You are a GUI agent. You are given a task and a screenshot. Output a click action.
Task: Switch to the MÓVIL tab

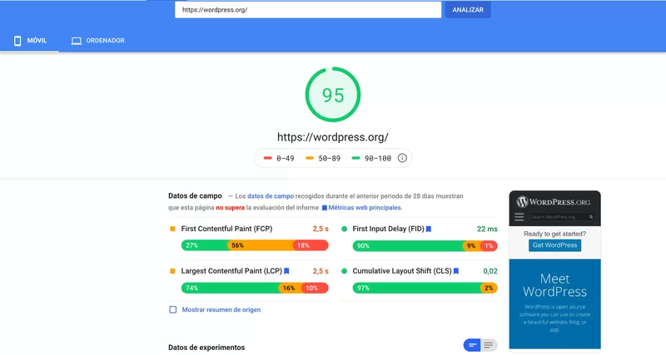pyautogui.click(x=30, y=41)
